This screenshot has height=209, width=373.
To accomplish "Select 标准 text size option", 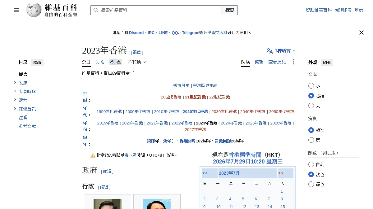I will pyautogui.click(x=311, y=96).
